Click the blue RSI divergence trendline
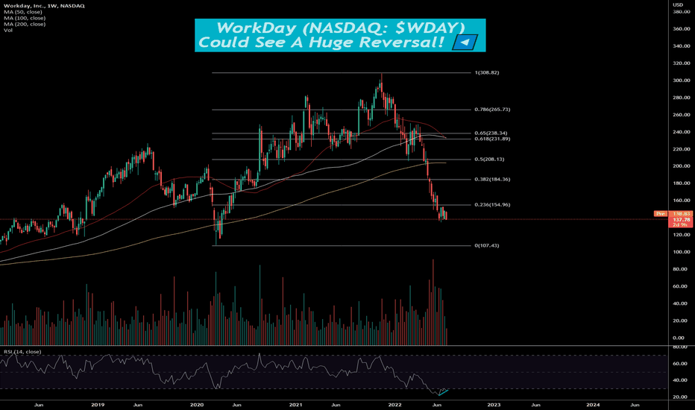The image size is (695, 410). (x=444, y=393)
